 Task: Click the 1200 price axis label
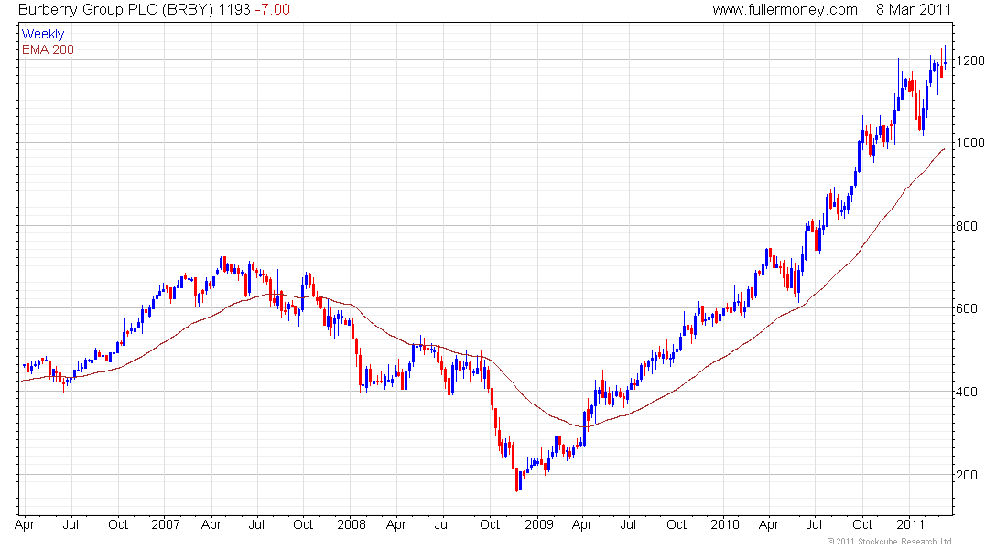970,61
